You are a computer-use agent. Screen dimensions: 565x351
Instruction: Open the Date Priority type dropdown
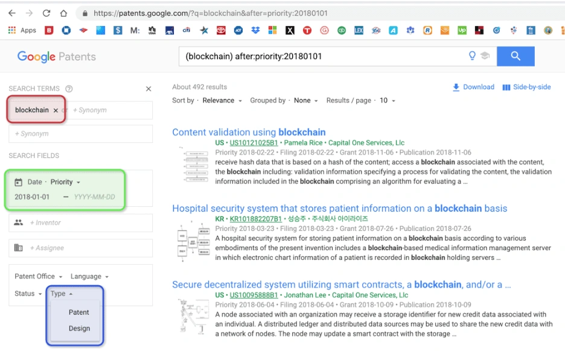[x=65, y=182]
